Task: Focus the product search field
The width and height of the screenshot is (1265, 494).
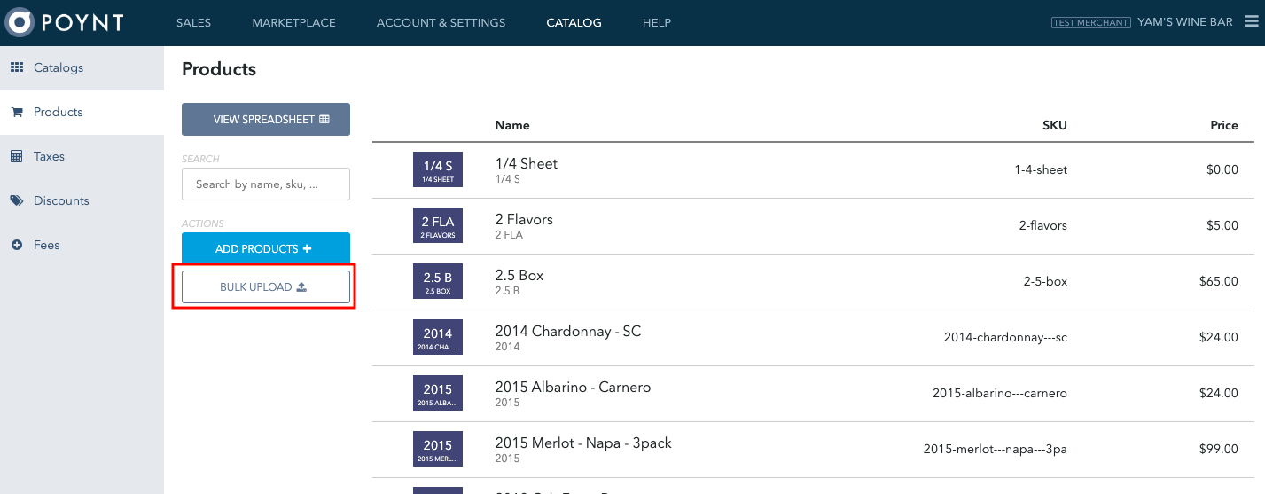Action: [266, 184]
